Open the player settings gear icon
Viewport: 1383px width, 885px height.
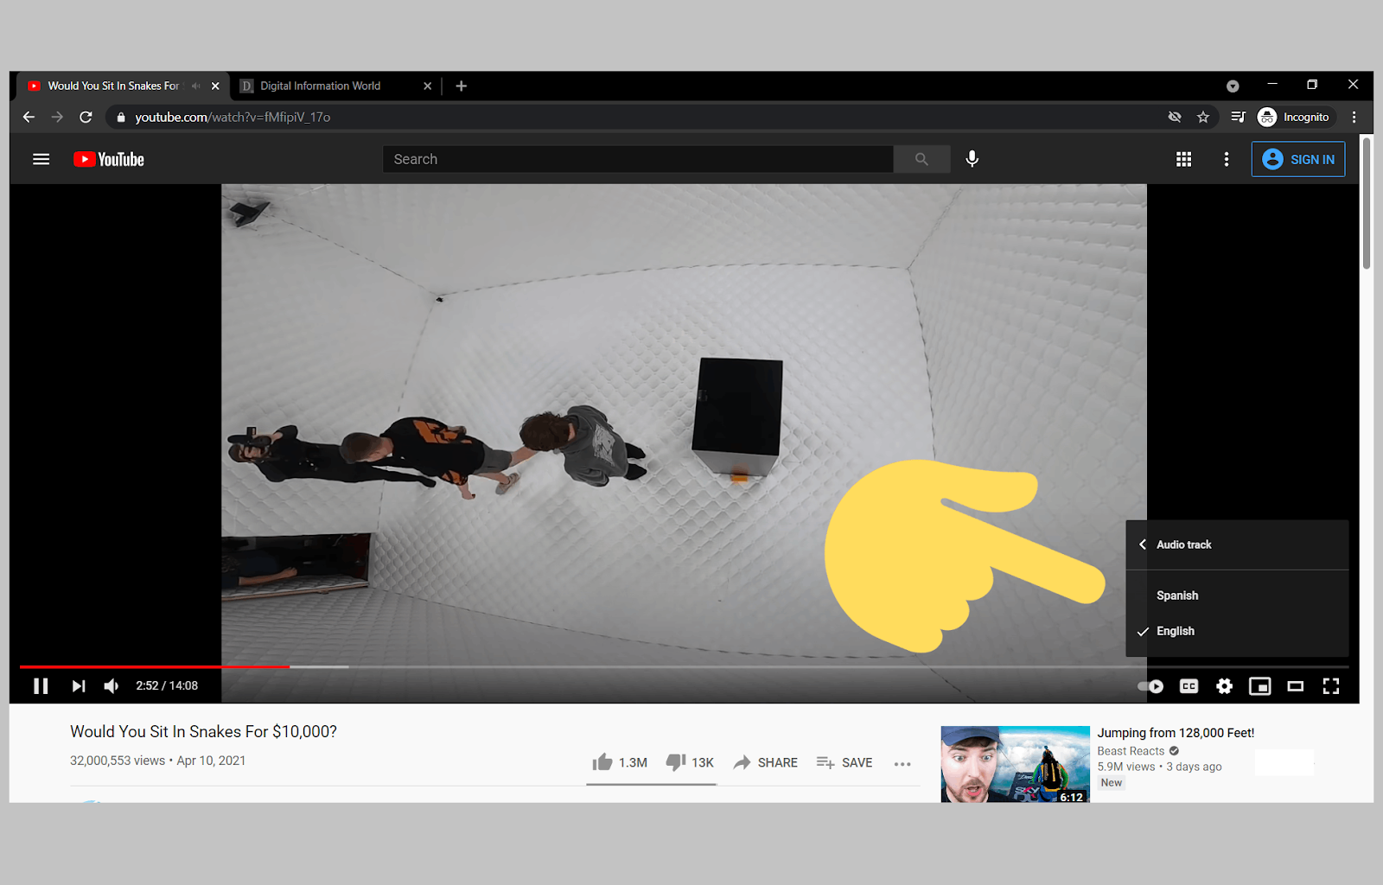click(1224, 685)
